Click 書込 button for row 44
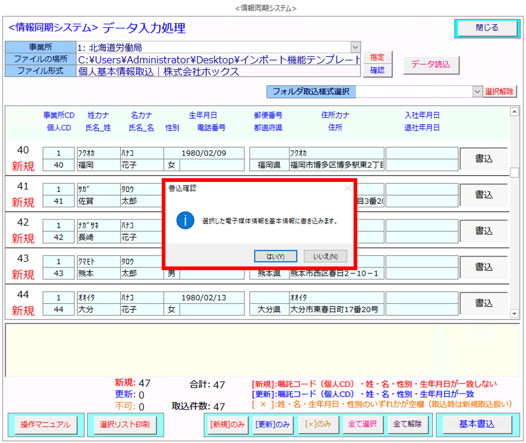This screenshot has width=526, height=443. 483,303
